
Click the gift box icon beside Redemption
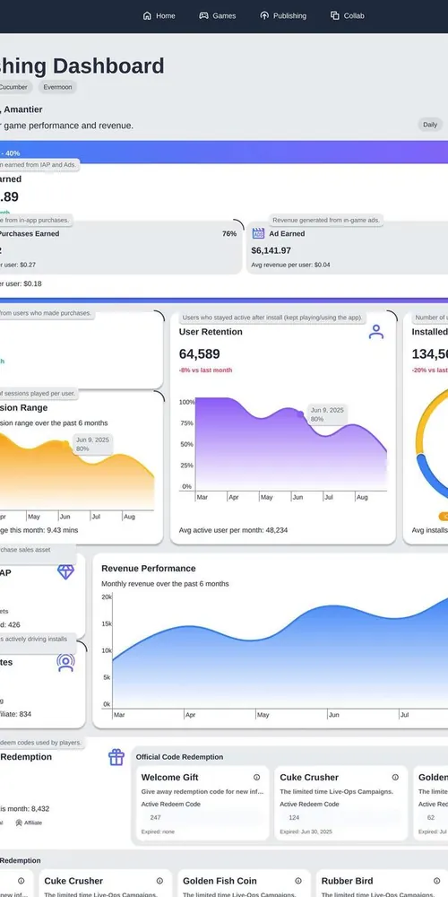[x=116, y=757]
